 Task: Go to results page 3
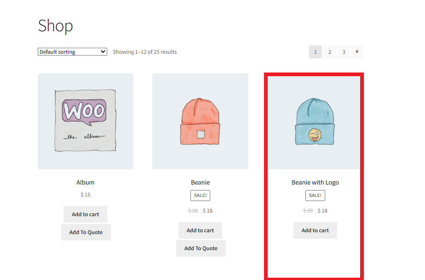tap(344, 52)
